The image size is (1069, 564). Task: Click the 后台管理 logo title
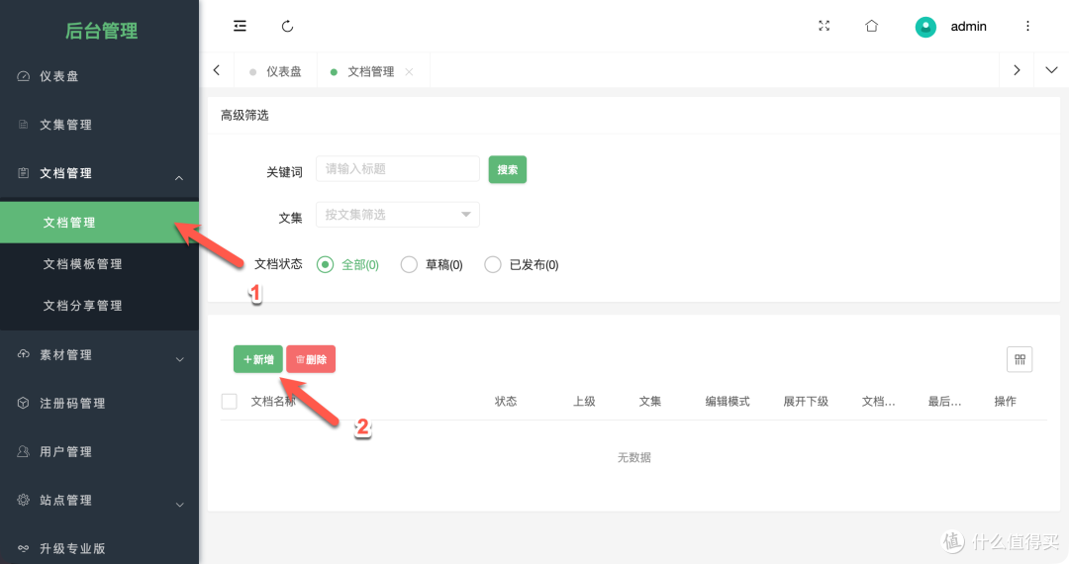click(101, 31)
